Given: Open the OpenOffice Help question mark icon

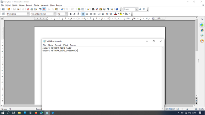Looking at the screenshot, I should [x=117, y=9].
